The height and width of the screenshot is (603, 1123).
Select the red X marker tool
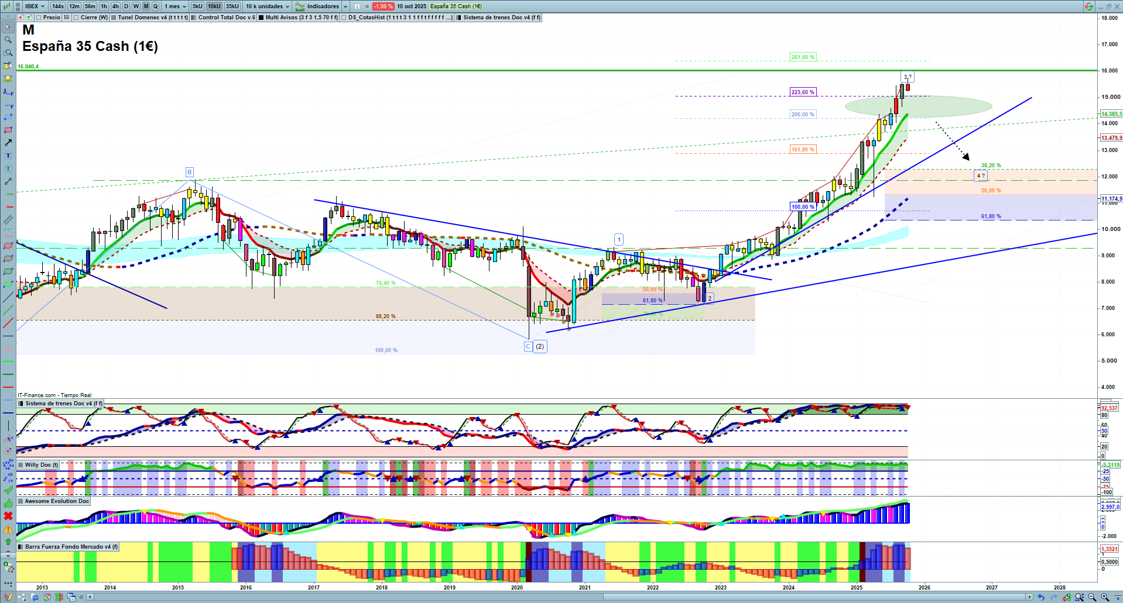tap(8, 516)
